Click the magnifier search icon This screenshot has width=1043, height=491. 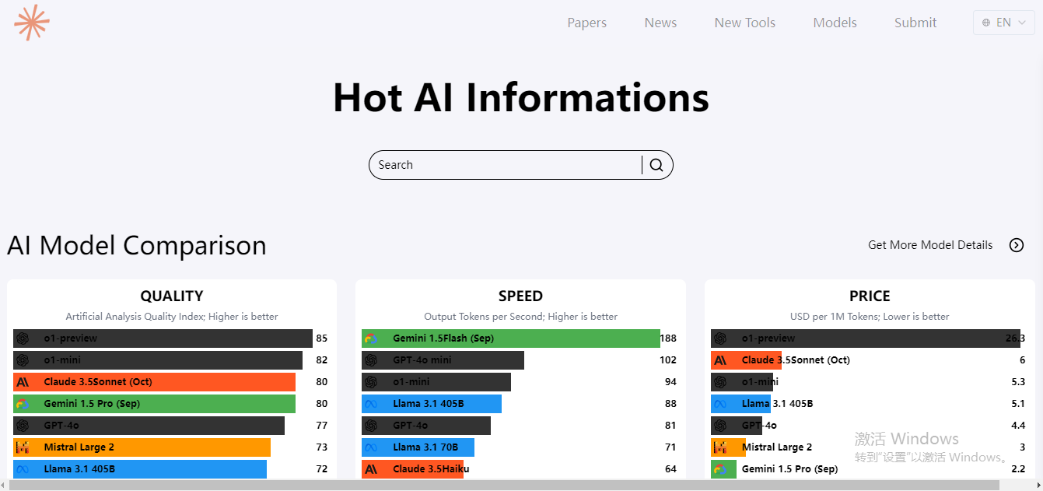point(656,165)
